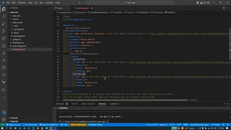Click Sign in to Bitbucket status item
Viewport: 231px width, 130px height.
click(x=49, y=125)
